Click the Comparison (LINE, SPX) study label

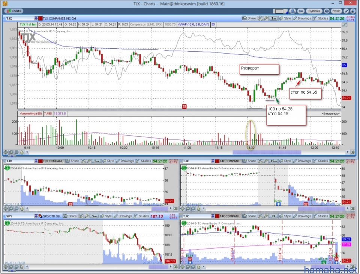pos(146,24)
